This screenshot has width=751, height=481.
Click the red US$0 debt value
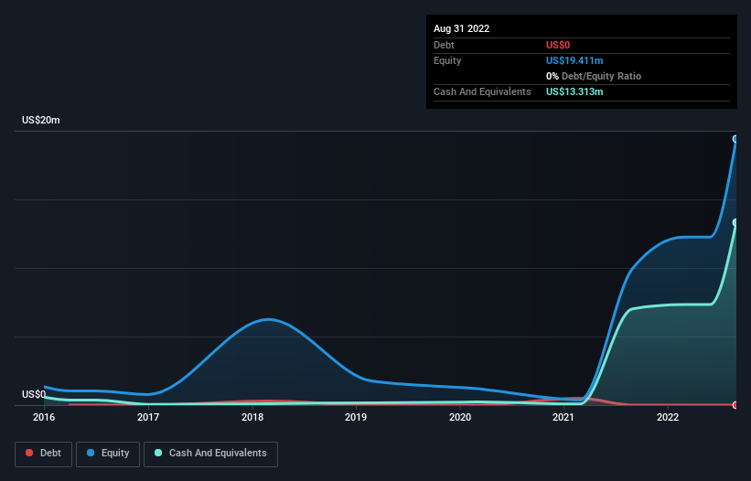(558, 45)
